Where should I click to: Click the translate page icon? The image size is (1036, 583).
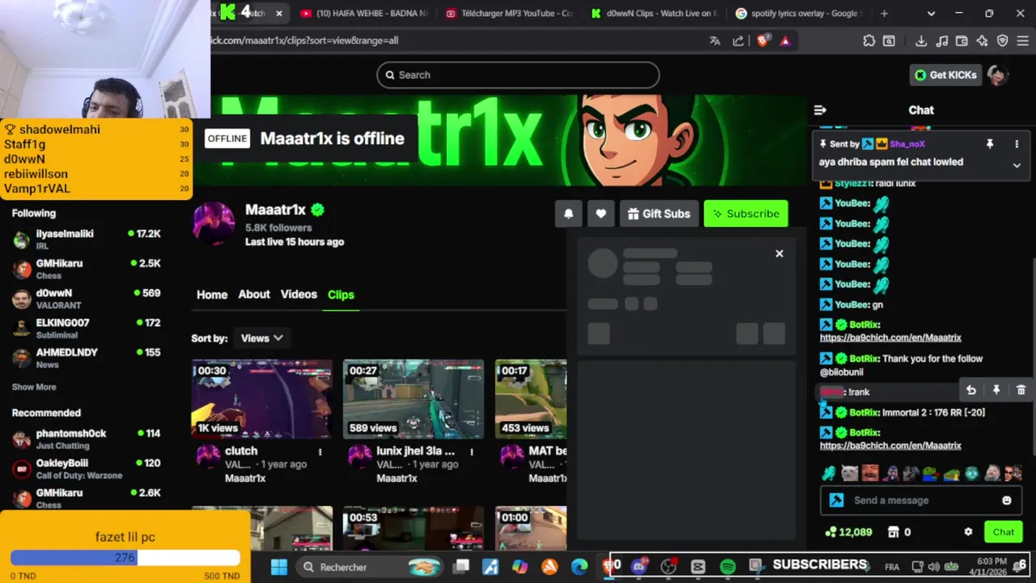(x=715, y=40)
